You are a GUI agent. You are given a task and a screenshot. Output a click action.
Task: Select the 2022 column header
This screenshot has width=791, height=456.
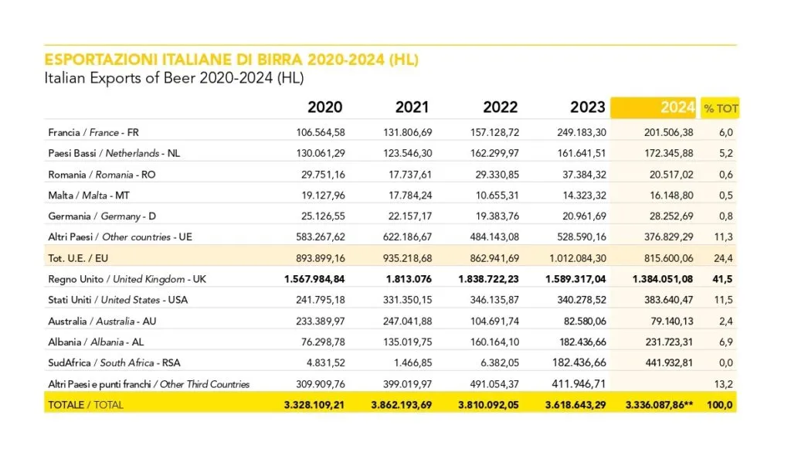tap(500, 107)
